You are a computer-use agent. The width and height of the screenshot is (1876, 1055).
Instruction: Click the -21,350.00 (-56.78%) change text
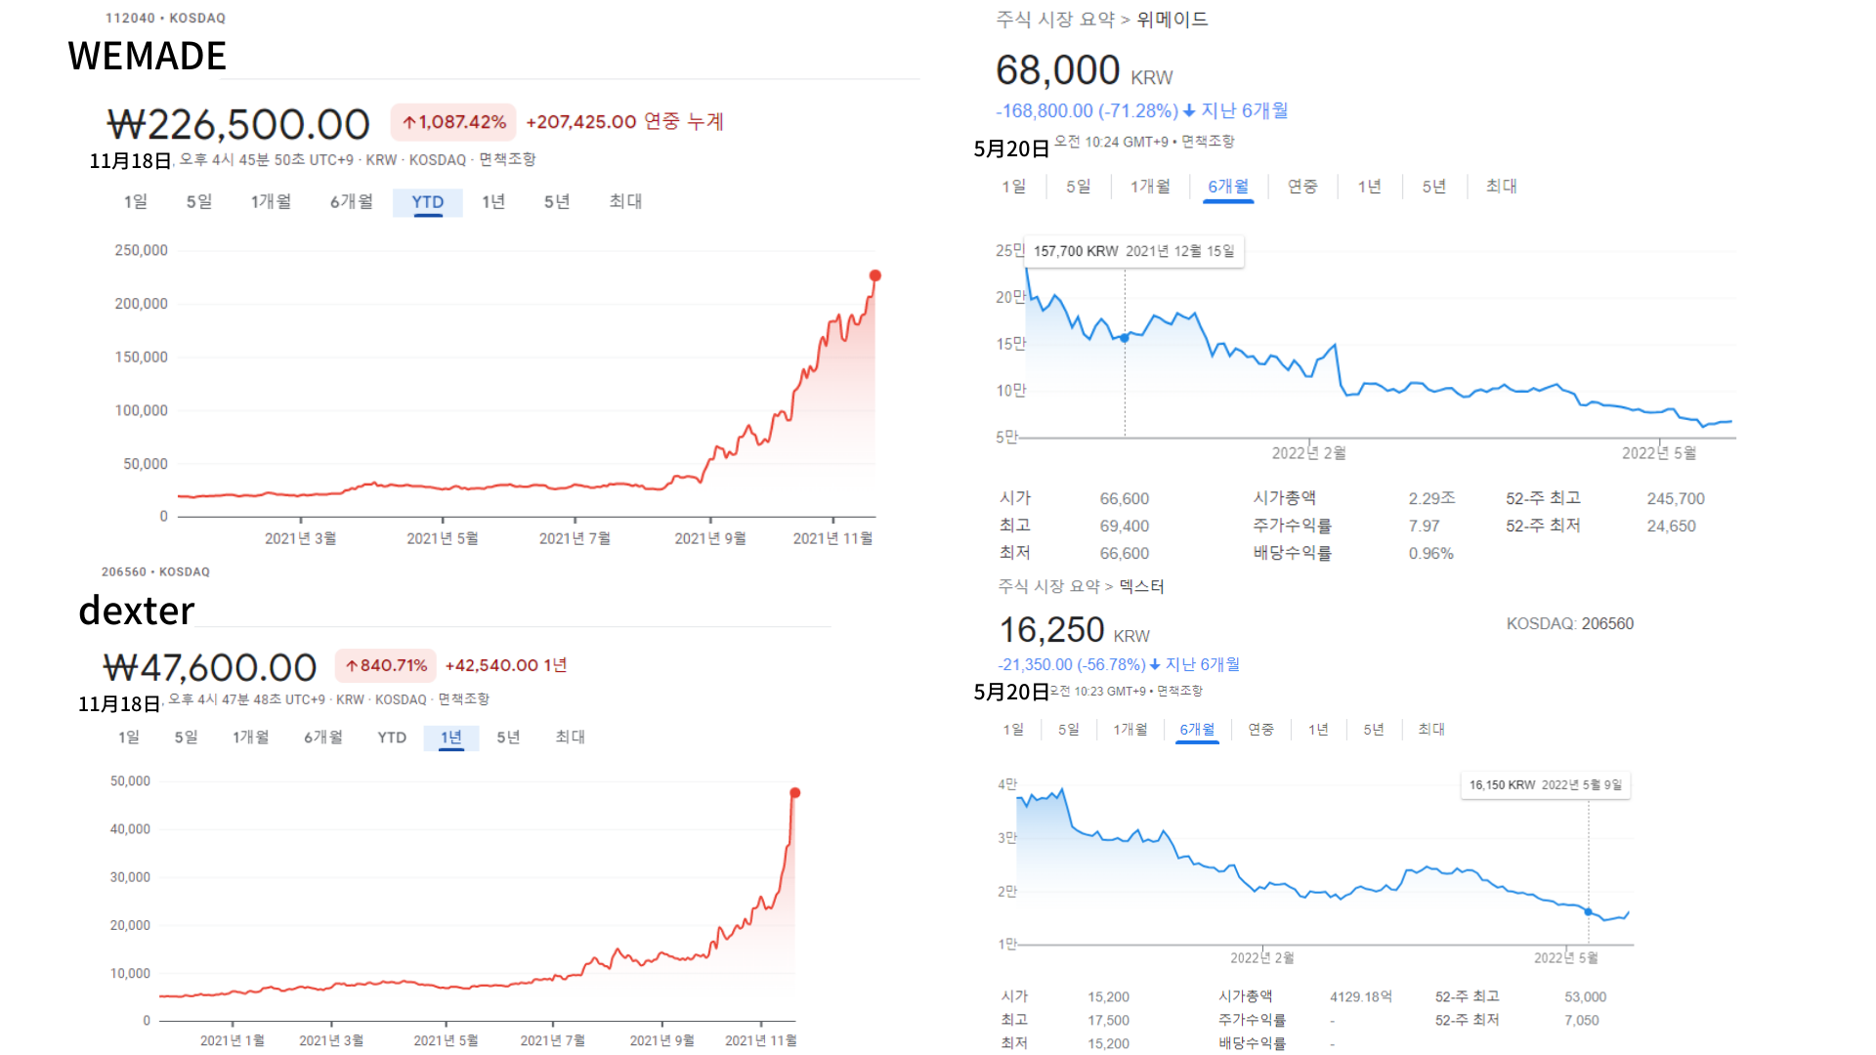pos(1071,665)
